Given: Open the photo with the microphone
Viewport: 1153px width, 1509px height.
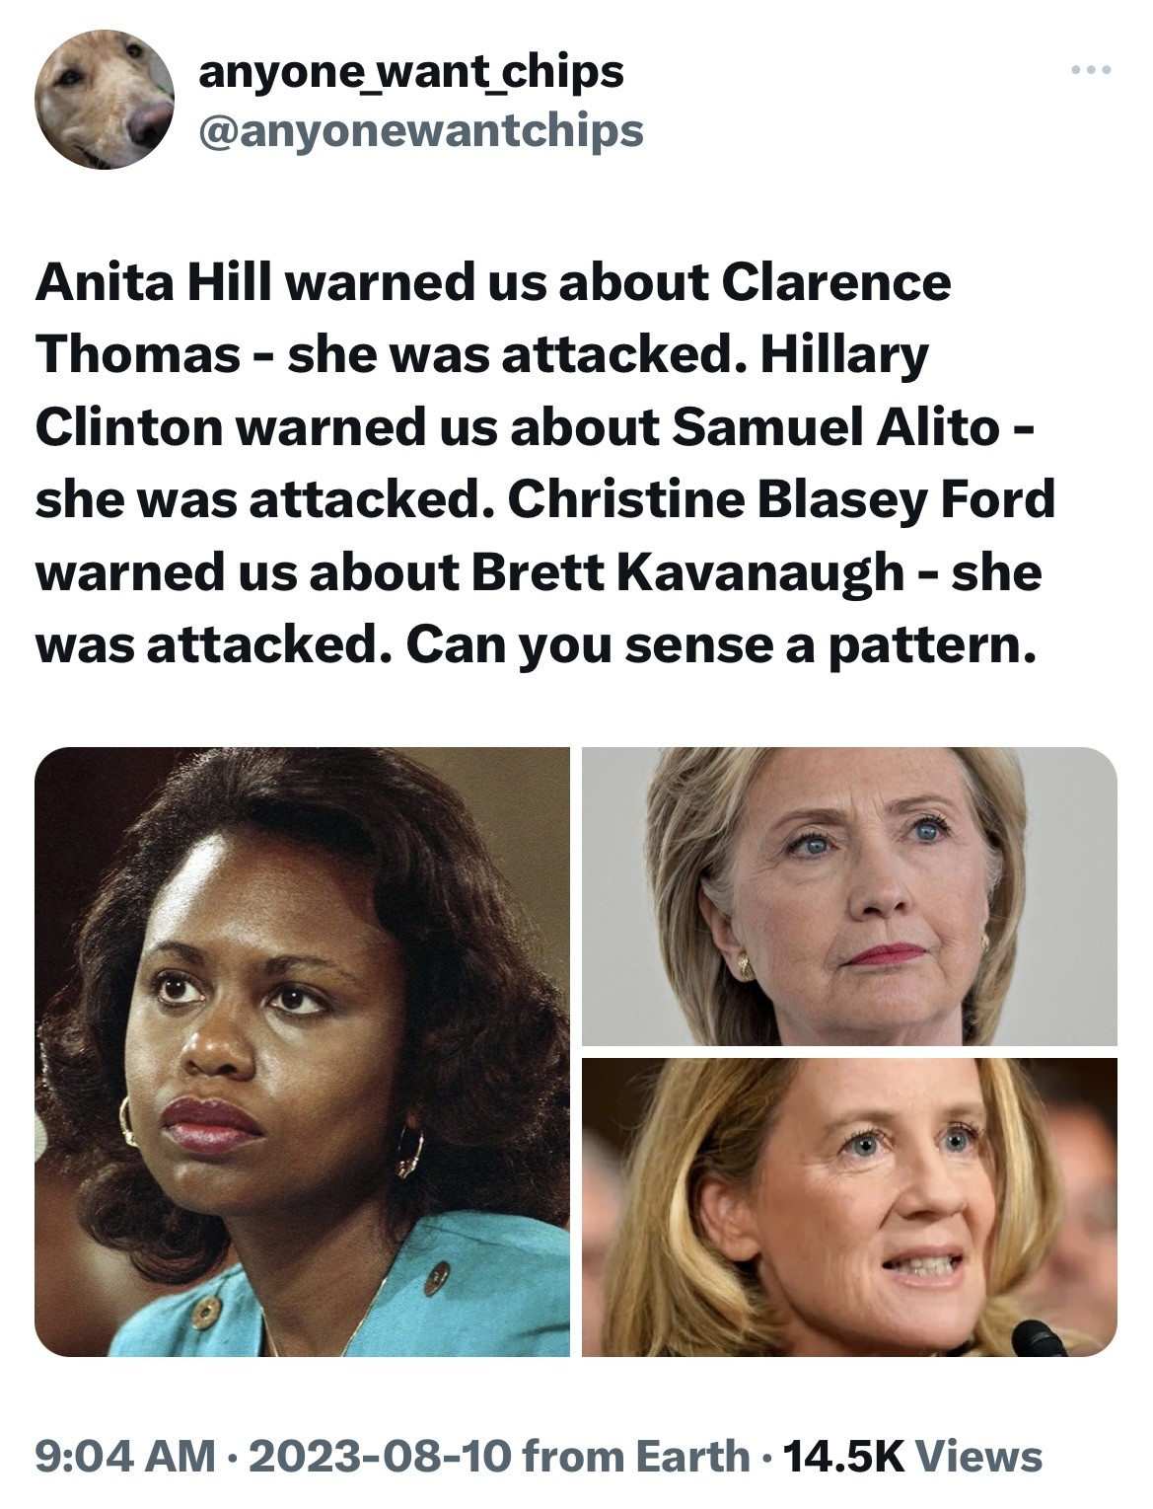Looking at the screenshot, I should click(849, 1207).
